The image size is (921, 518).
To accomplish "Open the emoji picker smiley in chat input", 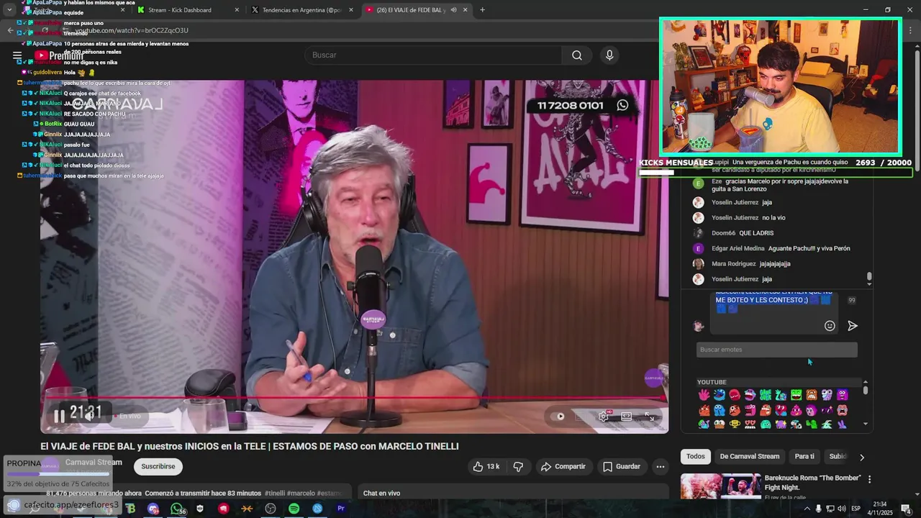I will (x=830, y=326).
